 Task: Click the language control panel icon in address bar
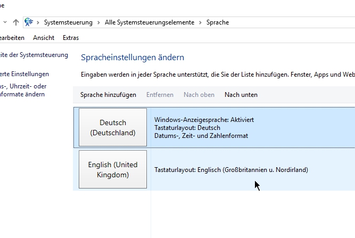pos(29,22)
